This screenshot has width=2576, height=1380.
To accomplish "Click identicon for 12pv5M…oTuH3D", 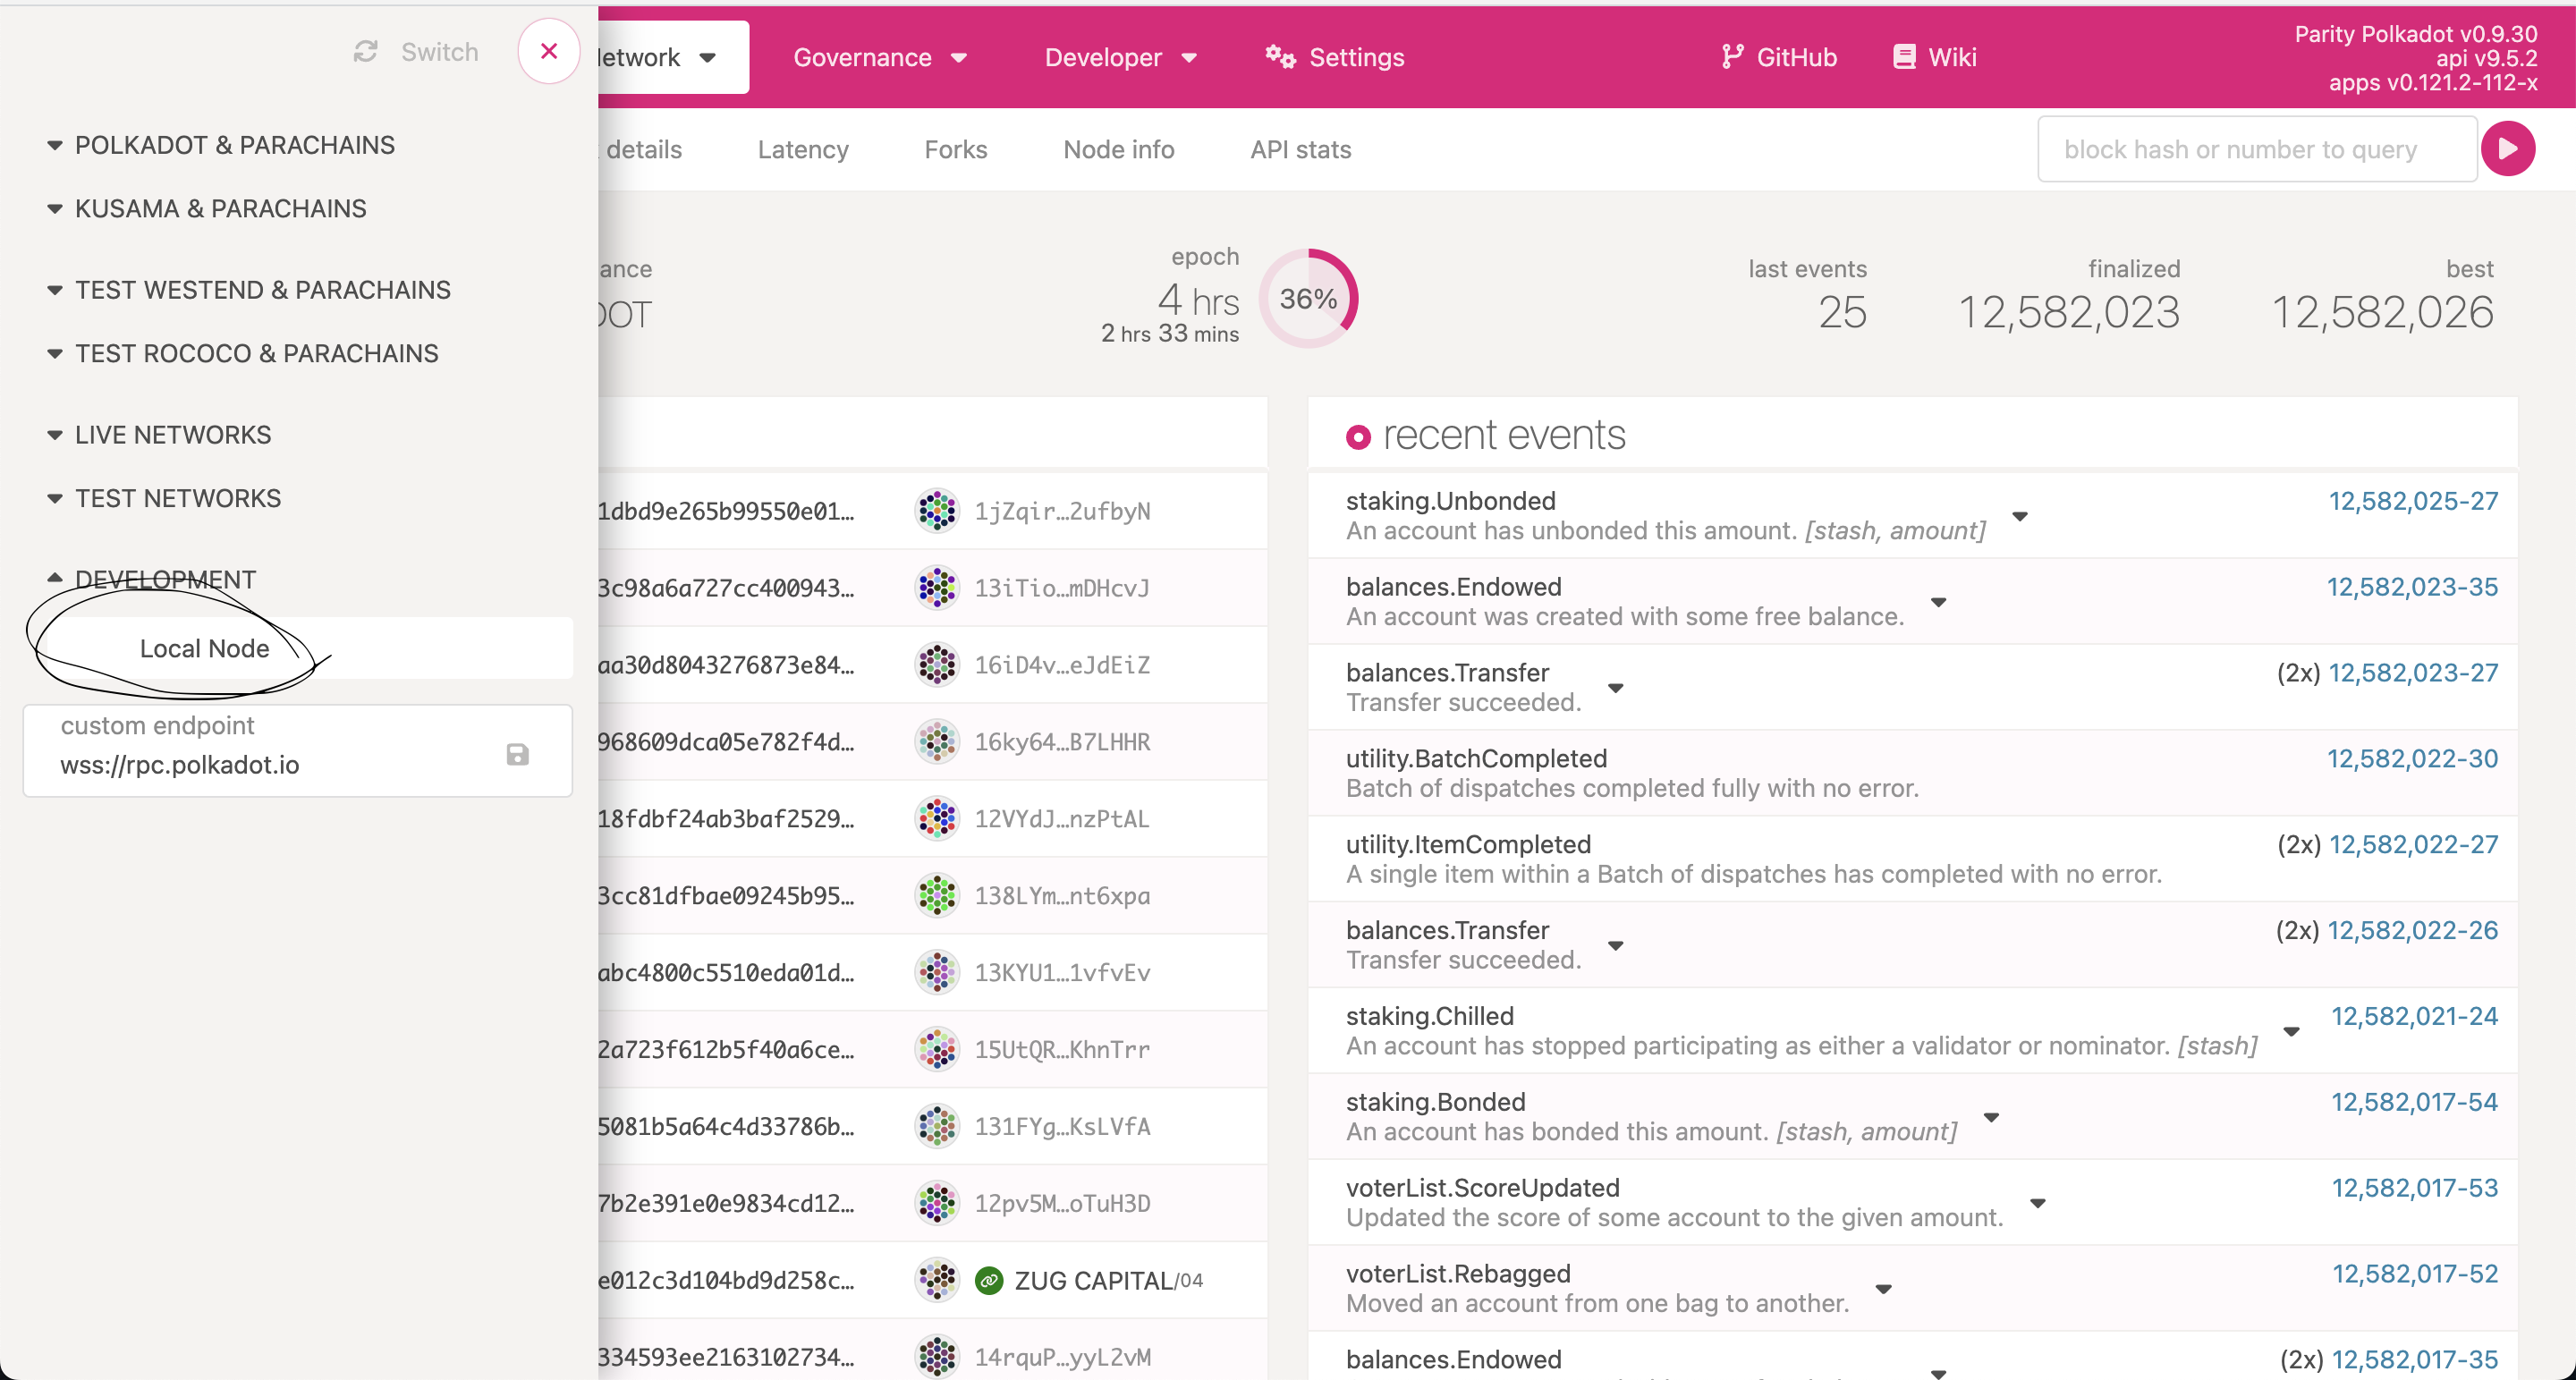I will [x=937, y=1204].
